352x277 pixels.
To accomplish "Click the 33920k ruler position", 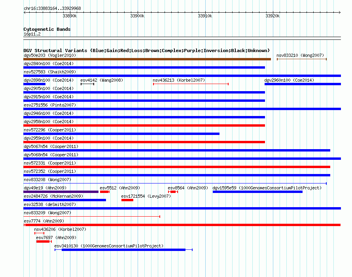I will (273, 16).
